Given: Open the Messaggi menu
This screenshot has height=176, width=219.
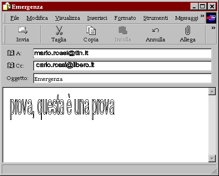Looking at the screenshot, I should point(186,18).
